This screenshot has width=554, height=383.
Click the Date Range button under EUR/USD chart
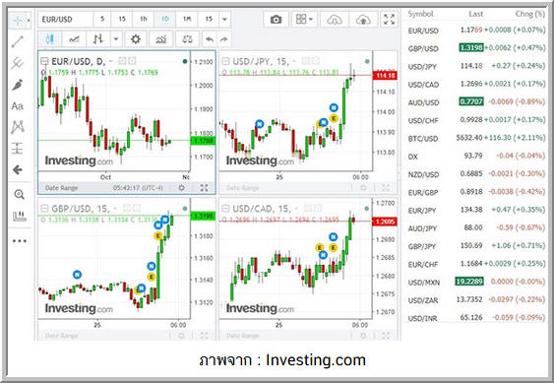61,188
